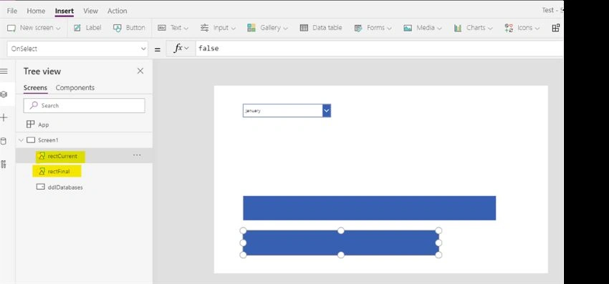
Task: Insert a Button control
Action: [129, 28]
